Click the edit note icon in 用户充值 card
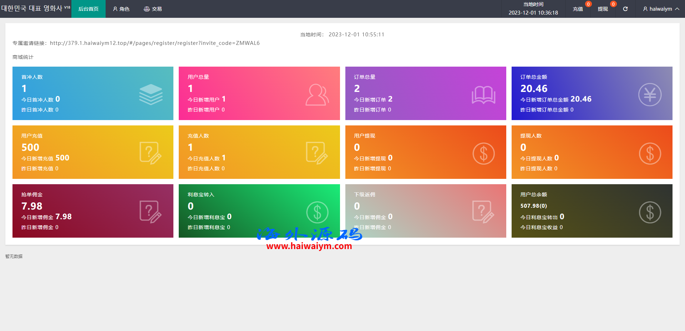 [151, 153]
